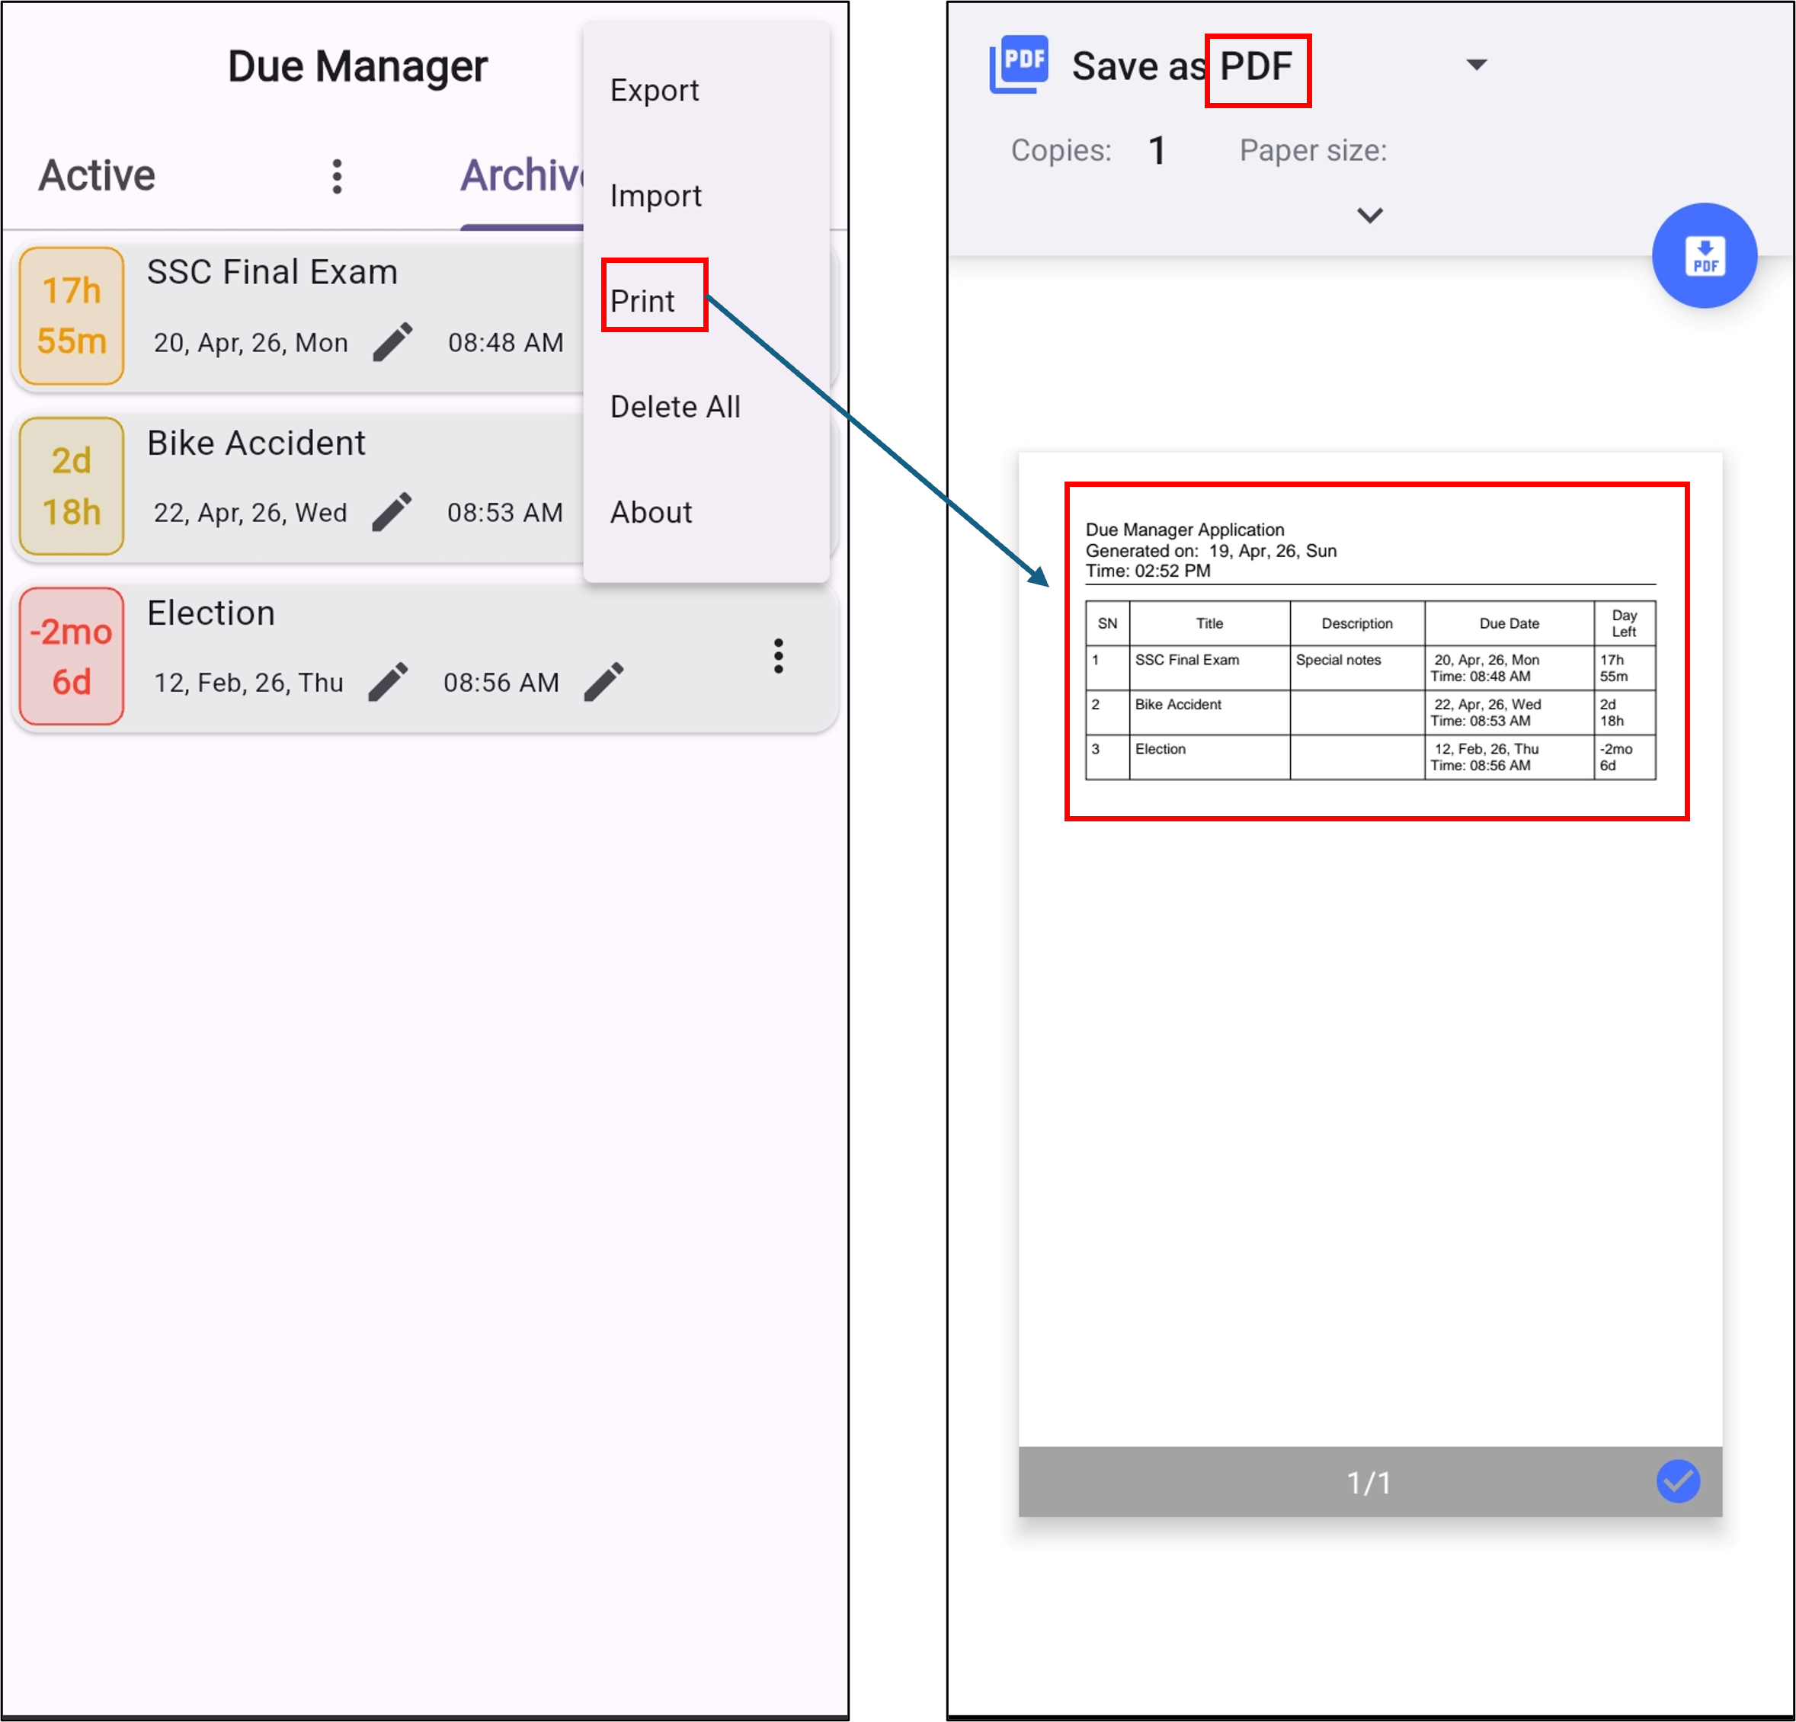Open three-dot menu beside Active tab

pyautogui.click(x=338, y=176)
